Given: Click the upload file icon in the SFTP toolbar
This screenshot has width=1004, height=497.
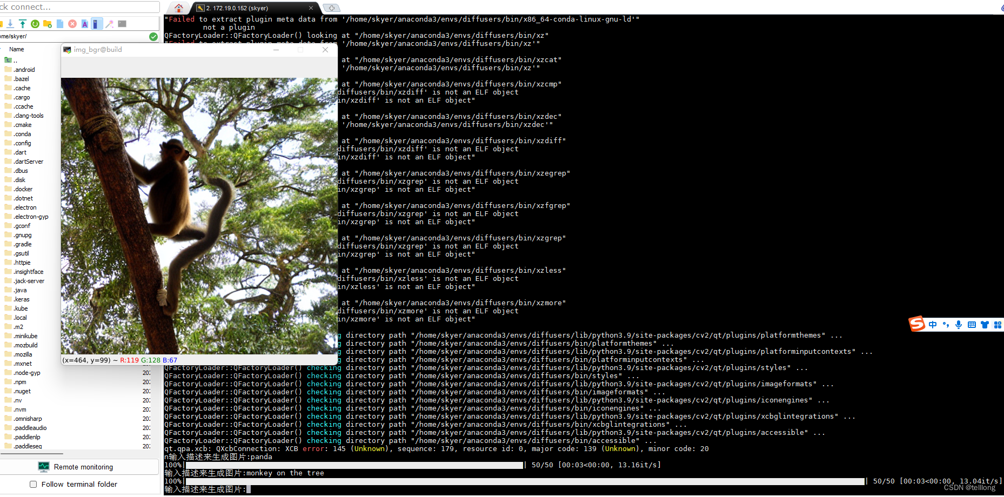Looking at the screenshot, I should [22, 24].
